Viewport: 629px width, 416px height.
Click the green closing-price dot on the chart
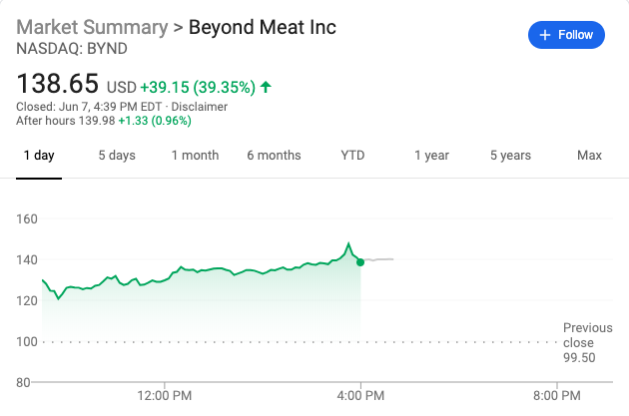point(359,261)
